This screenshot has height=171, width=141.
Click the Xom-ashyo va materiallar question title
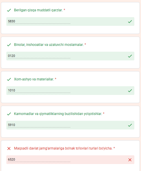tap(34, 79)
